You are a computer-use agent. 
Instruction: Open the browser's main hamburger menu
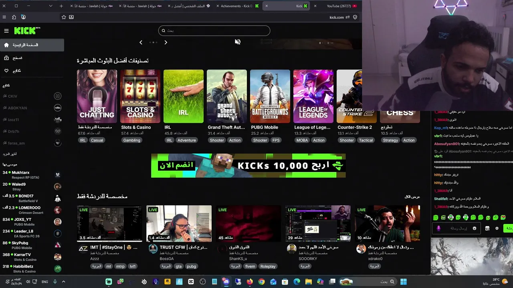click(4, 17)
